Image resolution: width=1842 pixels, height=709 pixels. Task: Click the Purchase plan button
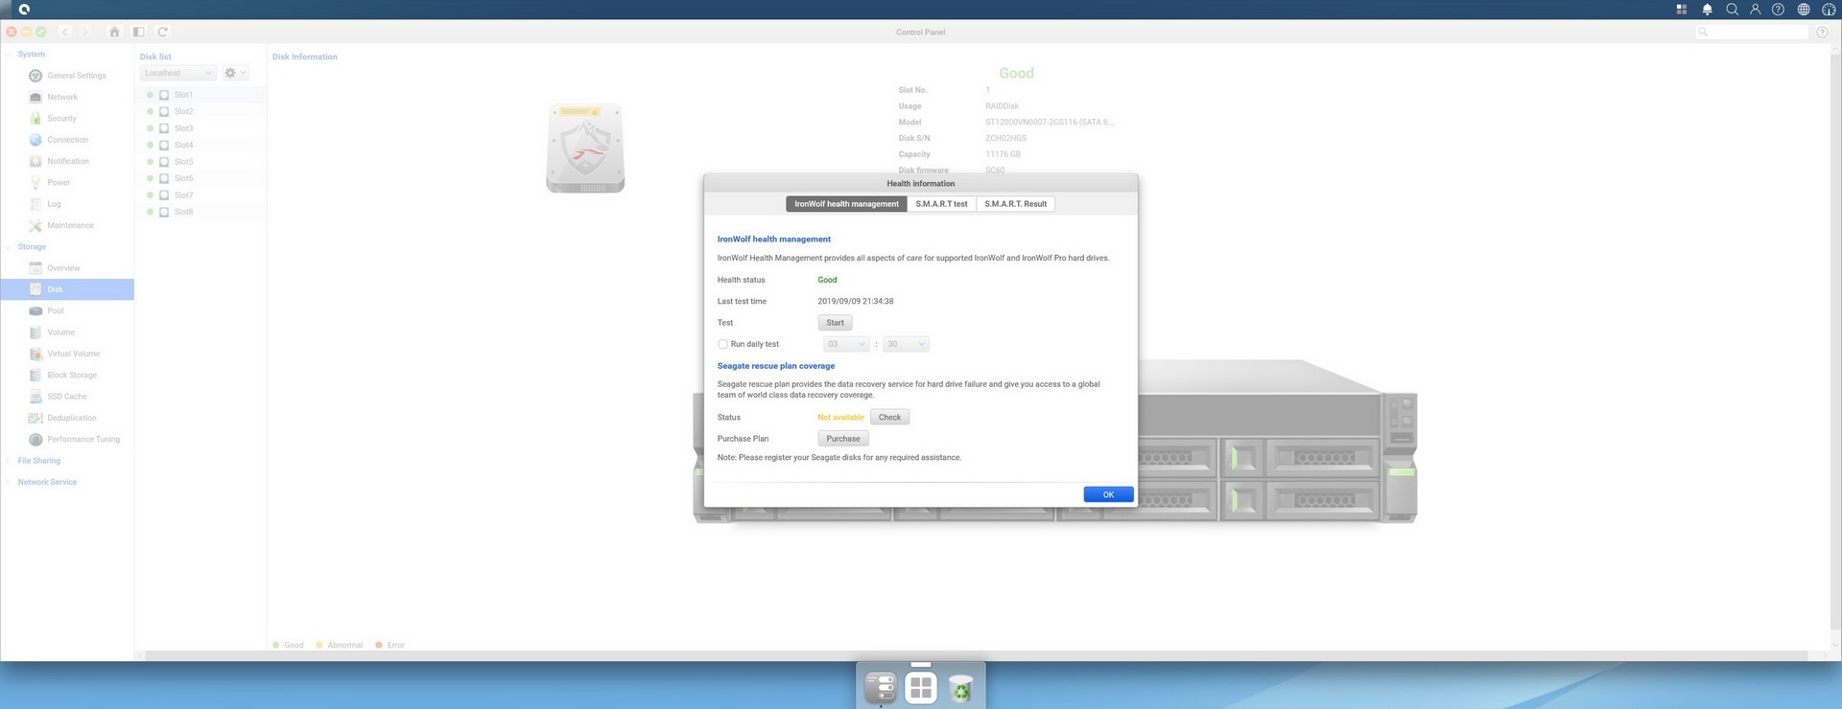[843, 439]
